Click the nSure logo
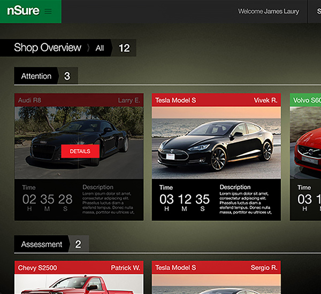This screenshot has height=294, width=321. (x=23, y=11)
